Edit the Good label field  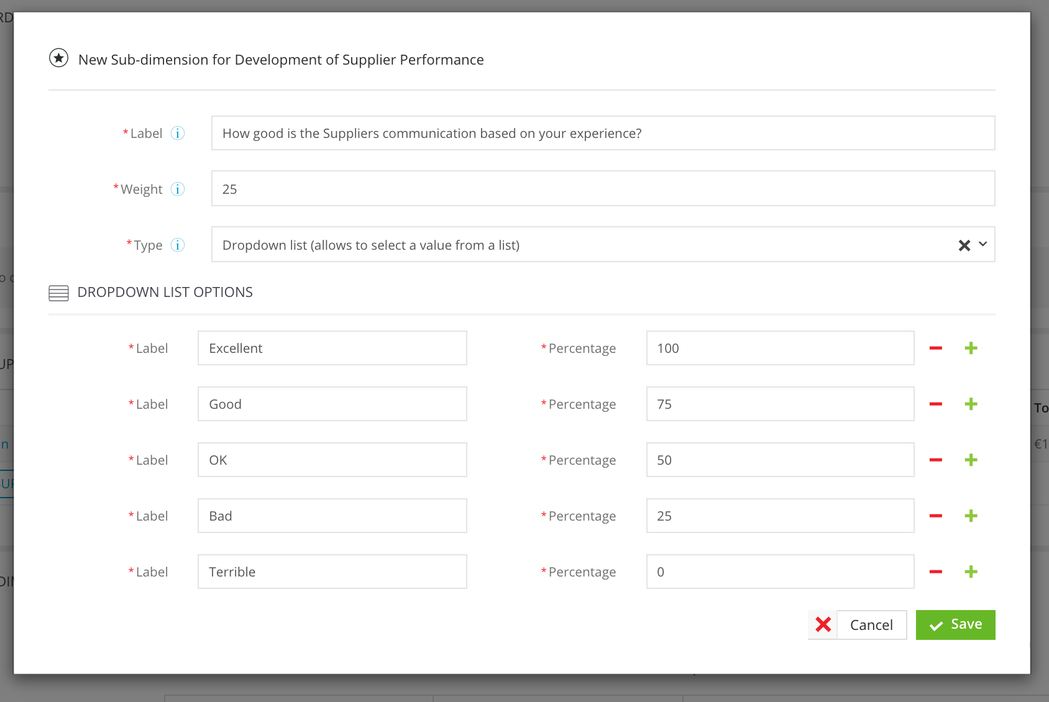point(332,404)
